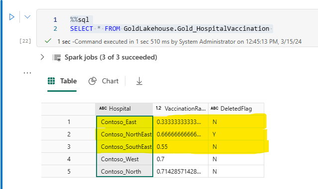Click the 0.55 vaccination rate cell
The image size is (318, 189).
click(x=181, y=146)
